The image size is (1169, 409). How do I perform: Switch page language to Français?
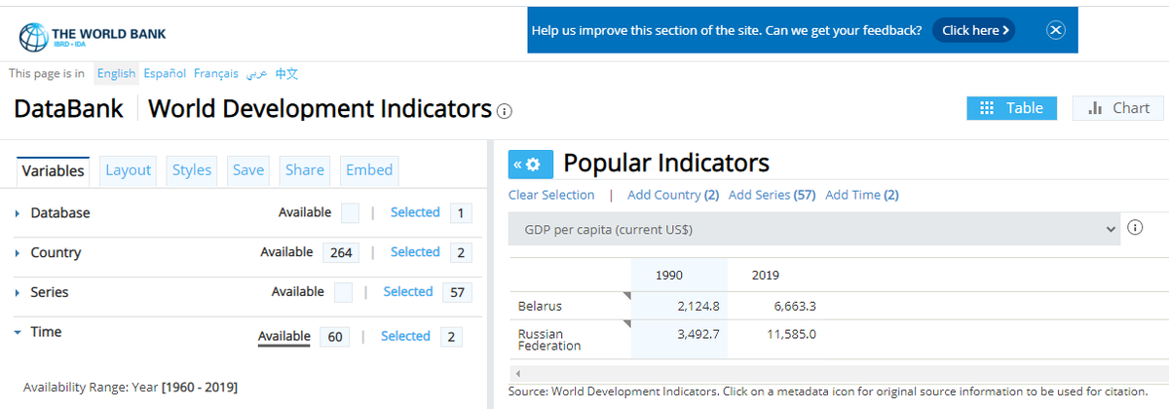pyautogui.click(x=215, y=74)
